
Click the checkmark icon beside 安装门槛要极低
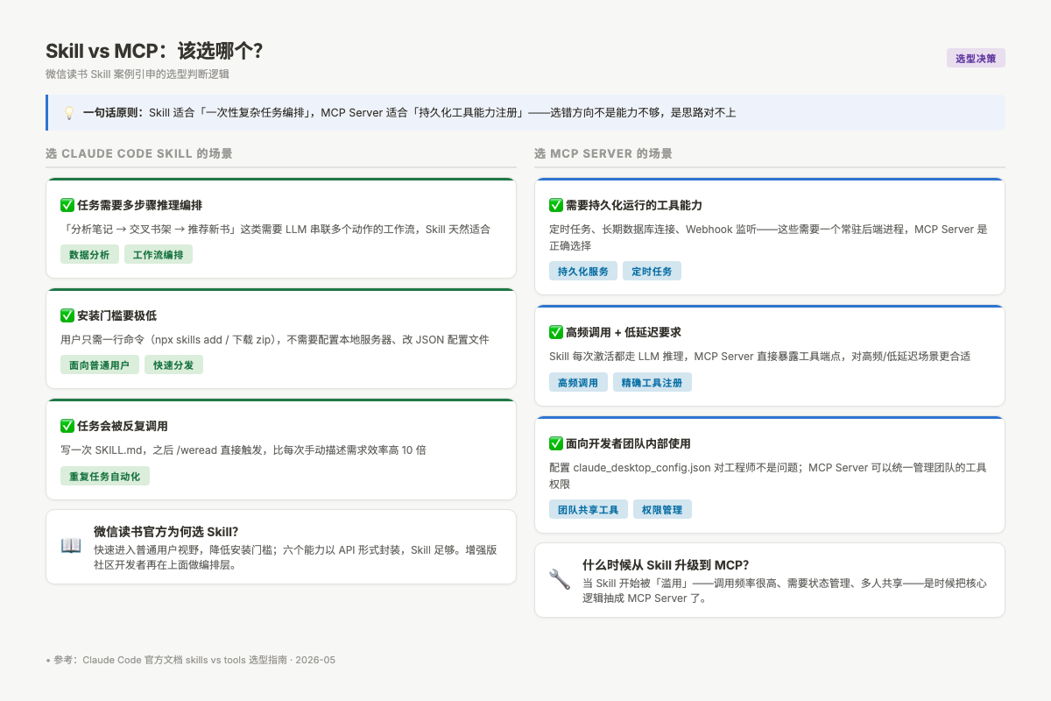pos(67,315)
